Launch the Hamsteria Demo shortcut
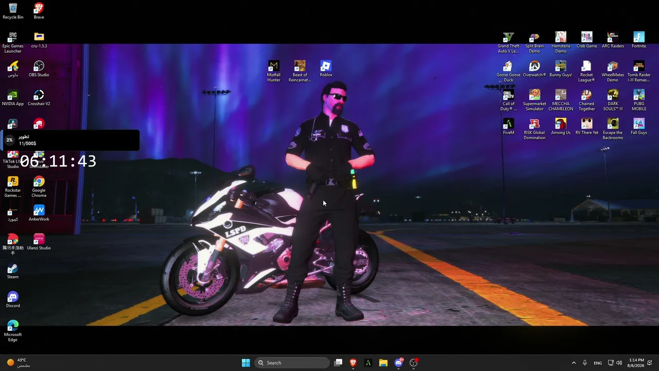Viewport: 659px width, 371px height. coord(561,42)
